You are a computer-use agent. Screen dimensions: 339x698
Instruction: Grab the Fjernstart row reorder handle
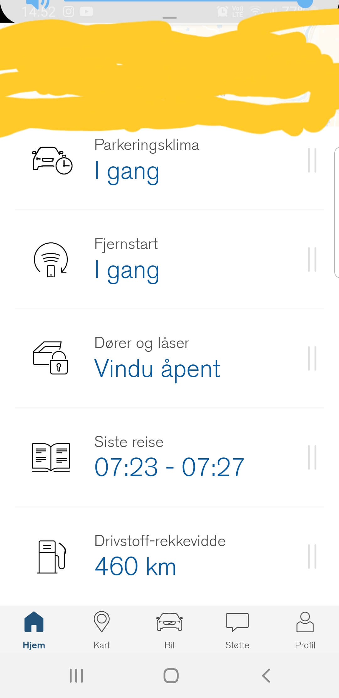tap(312, 259)
